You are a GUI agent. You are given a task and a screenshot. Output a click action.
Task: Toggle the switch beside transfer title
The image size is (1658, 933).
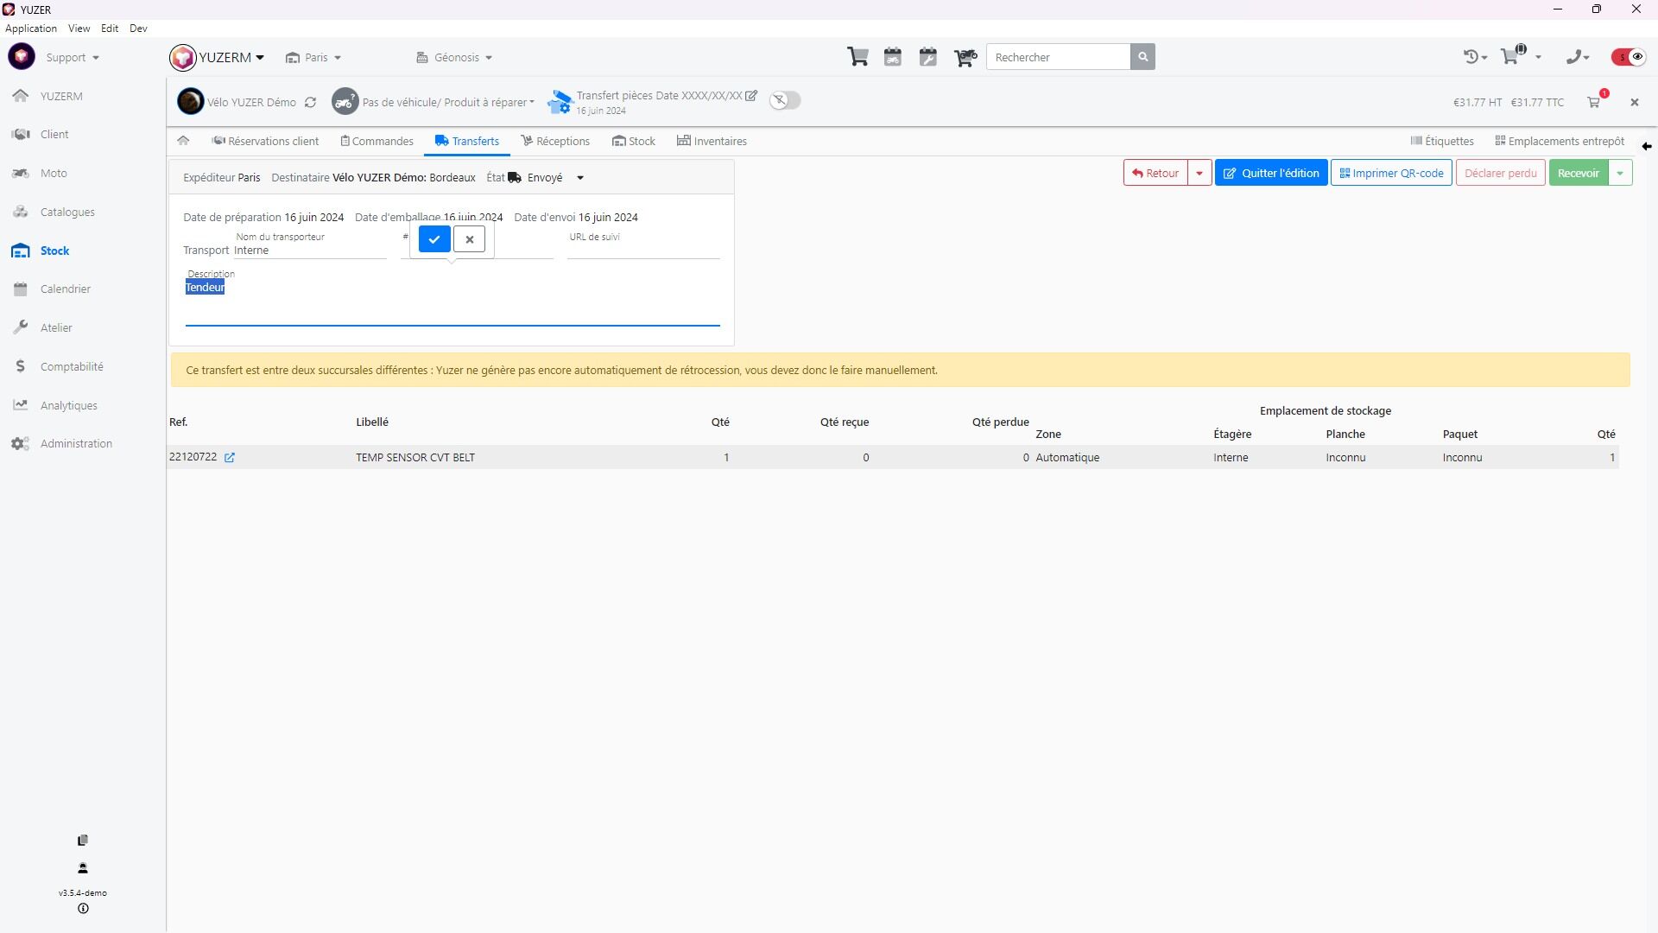point(785,100)
